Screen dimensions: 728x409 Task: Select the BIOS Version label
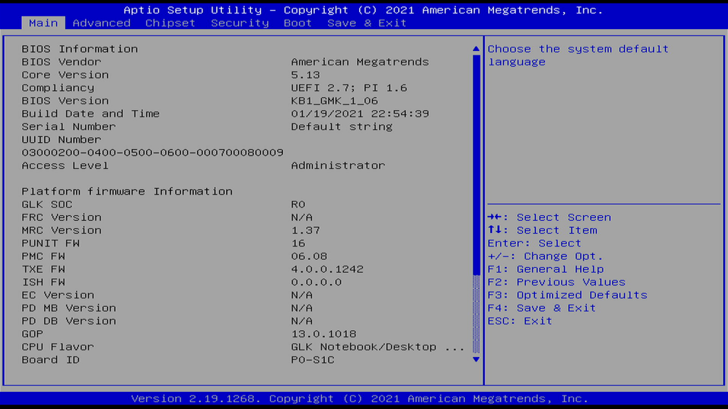[x=65, y=101]
